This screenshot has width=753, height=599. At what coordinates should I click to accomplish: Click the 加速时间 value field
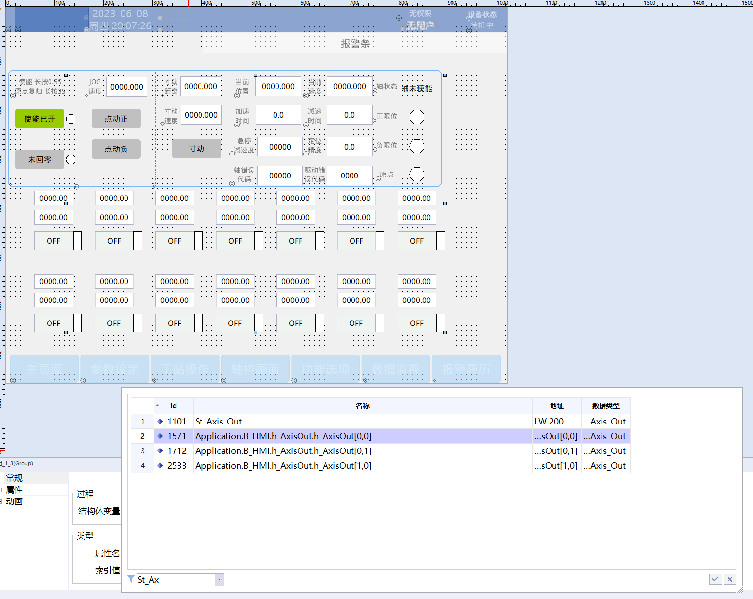278,115
